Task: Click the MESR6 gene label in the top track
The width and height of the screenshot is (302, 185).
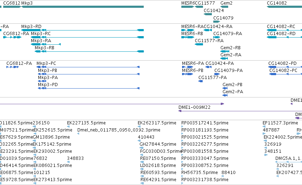Action: [x=188, y=3]
